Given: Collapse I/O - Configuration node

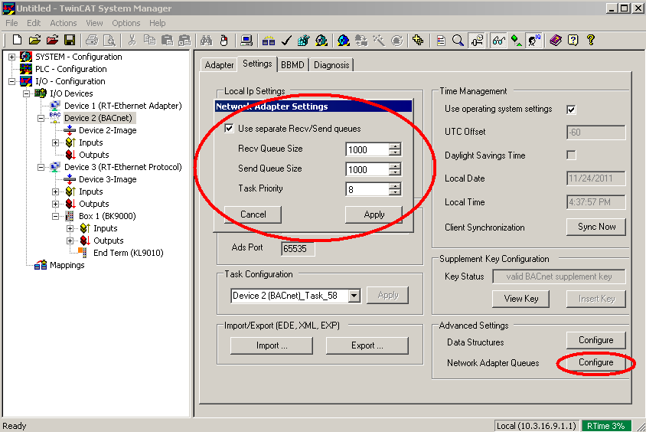Looking at the screenshot, I should [12, 82].
